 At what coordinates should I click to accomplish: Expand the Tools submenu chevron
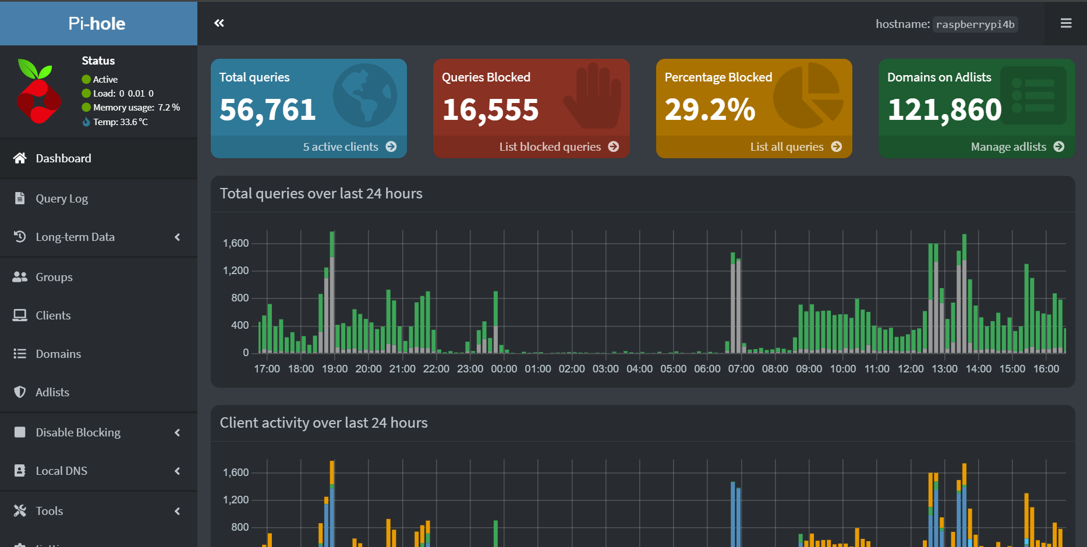(x=178, y=511)
